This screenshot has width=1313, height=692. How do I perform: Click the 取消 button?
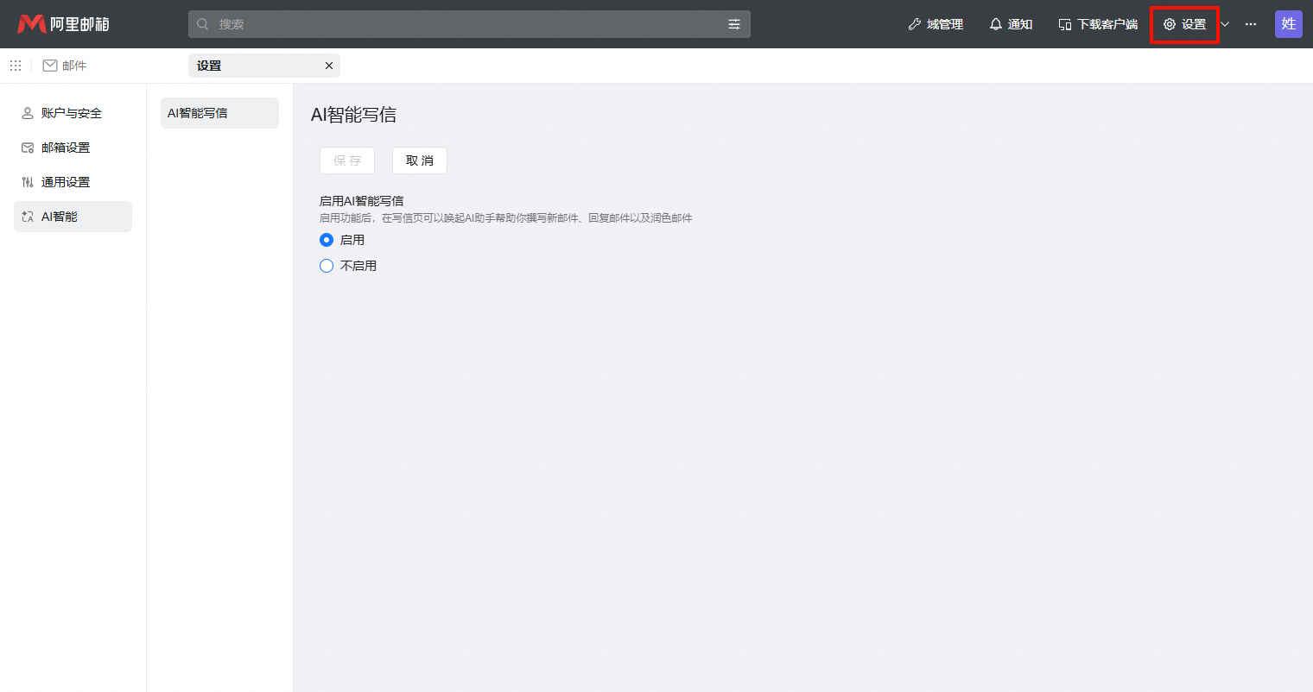point(419,160)
